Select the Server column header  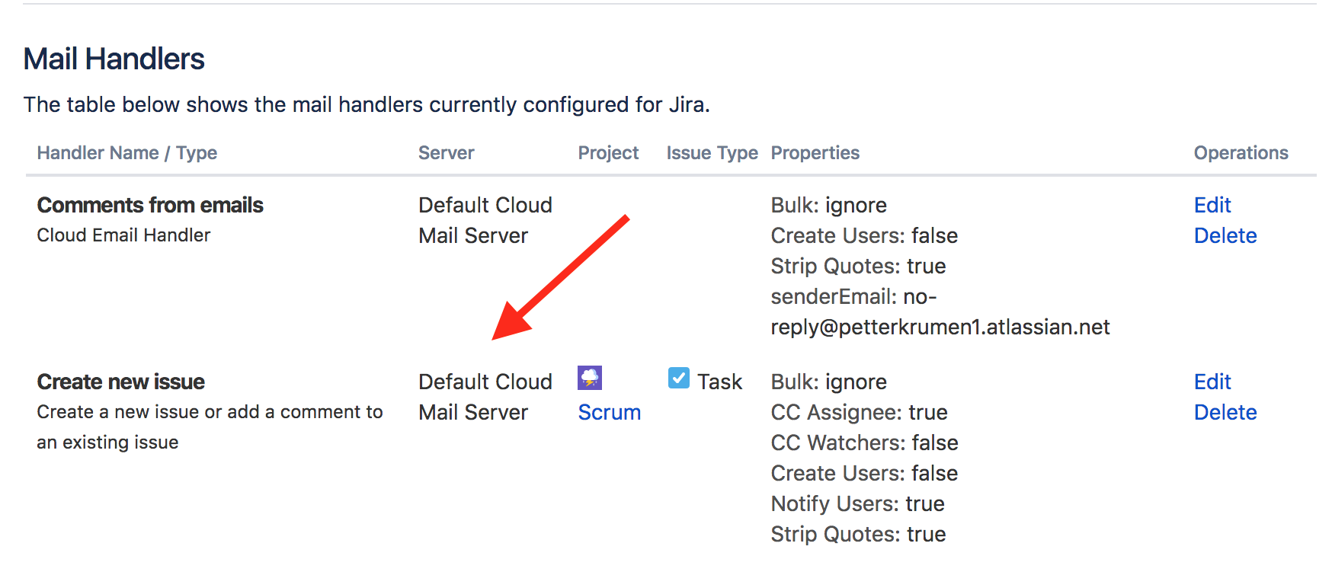point(447,153)
